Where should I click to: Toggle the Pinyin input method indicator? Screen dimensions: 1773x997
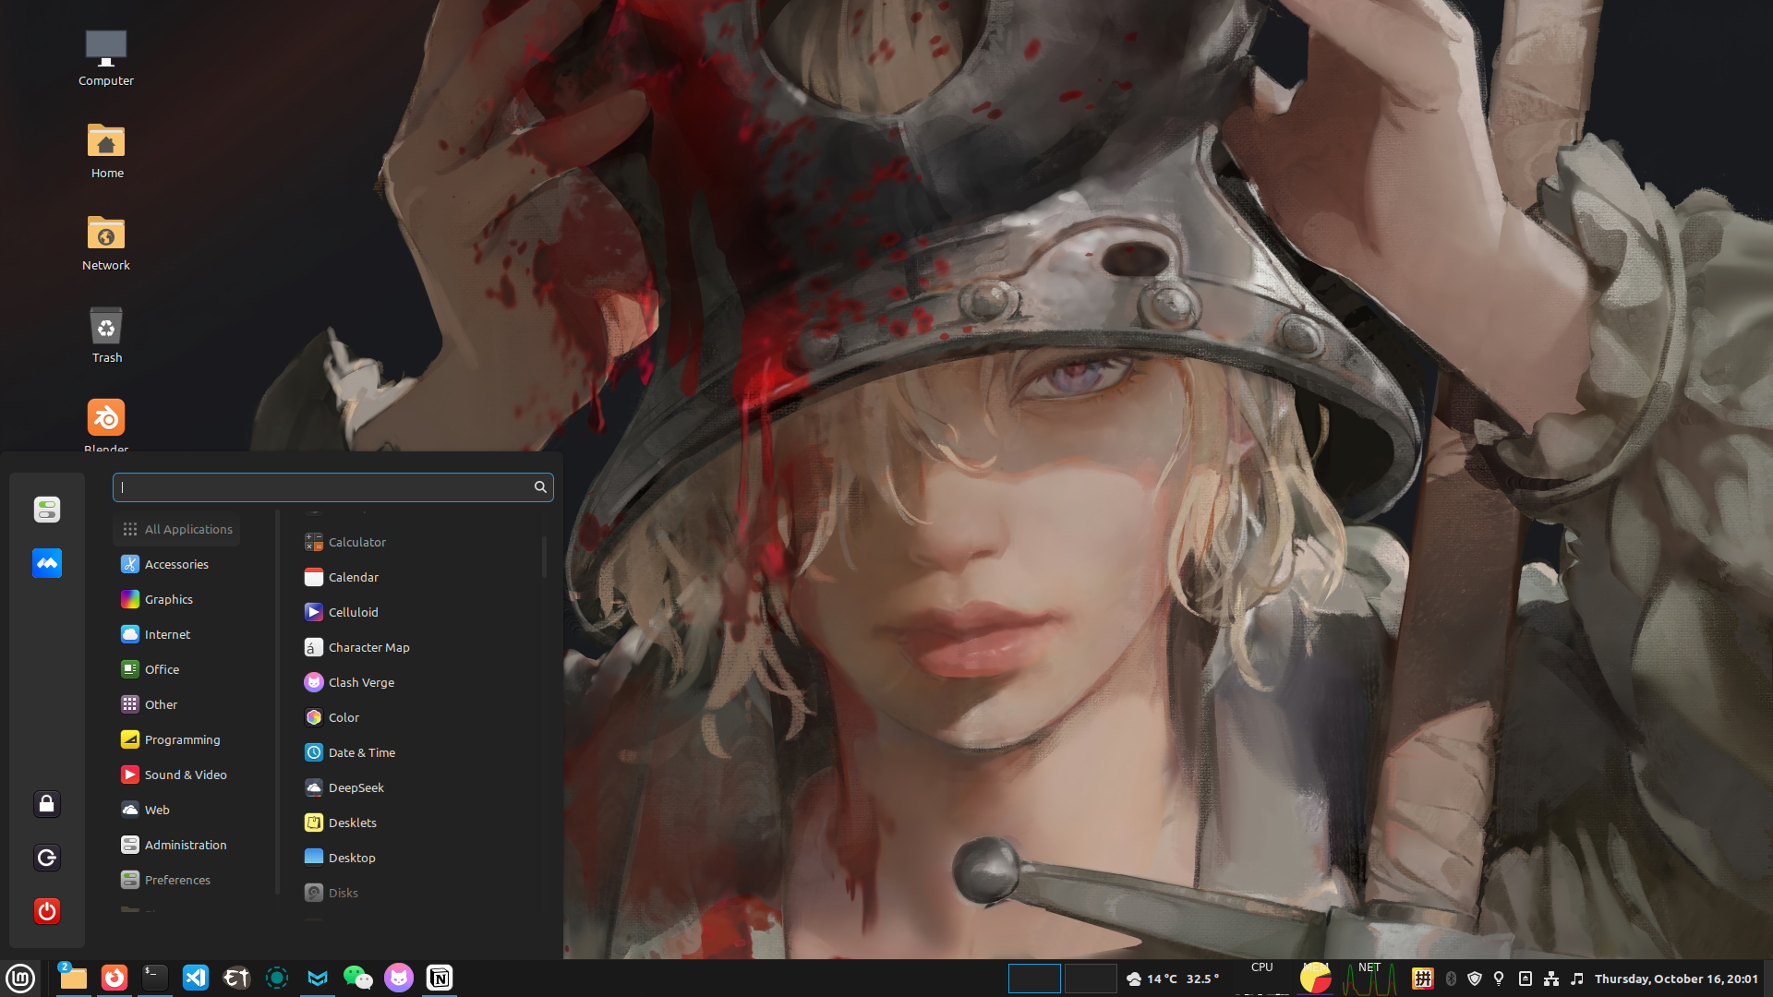pyautogui.click(x=1422, y=979)
